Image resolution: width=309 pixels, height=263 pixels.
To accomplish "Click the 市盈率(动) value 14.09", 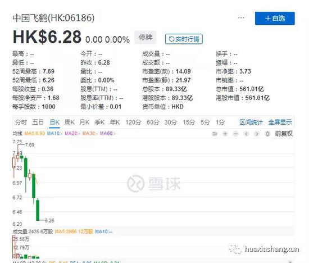I will pos(183,71).
